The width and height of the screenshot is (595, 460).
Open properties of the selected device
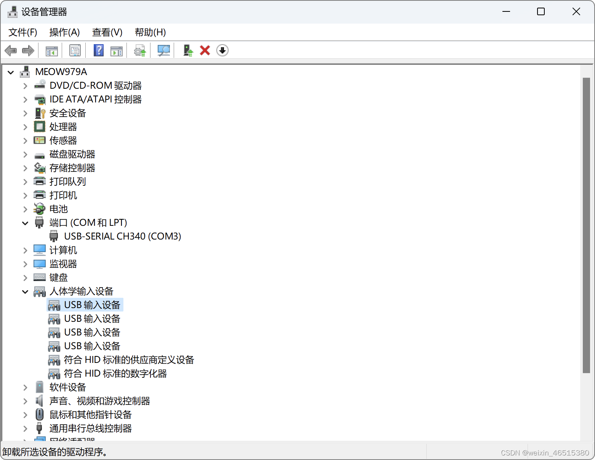pos(75,50)
